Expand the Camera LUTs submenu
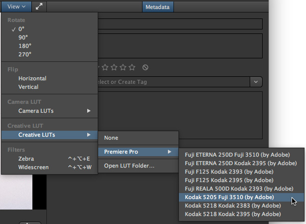 (x=49, y=111)
